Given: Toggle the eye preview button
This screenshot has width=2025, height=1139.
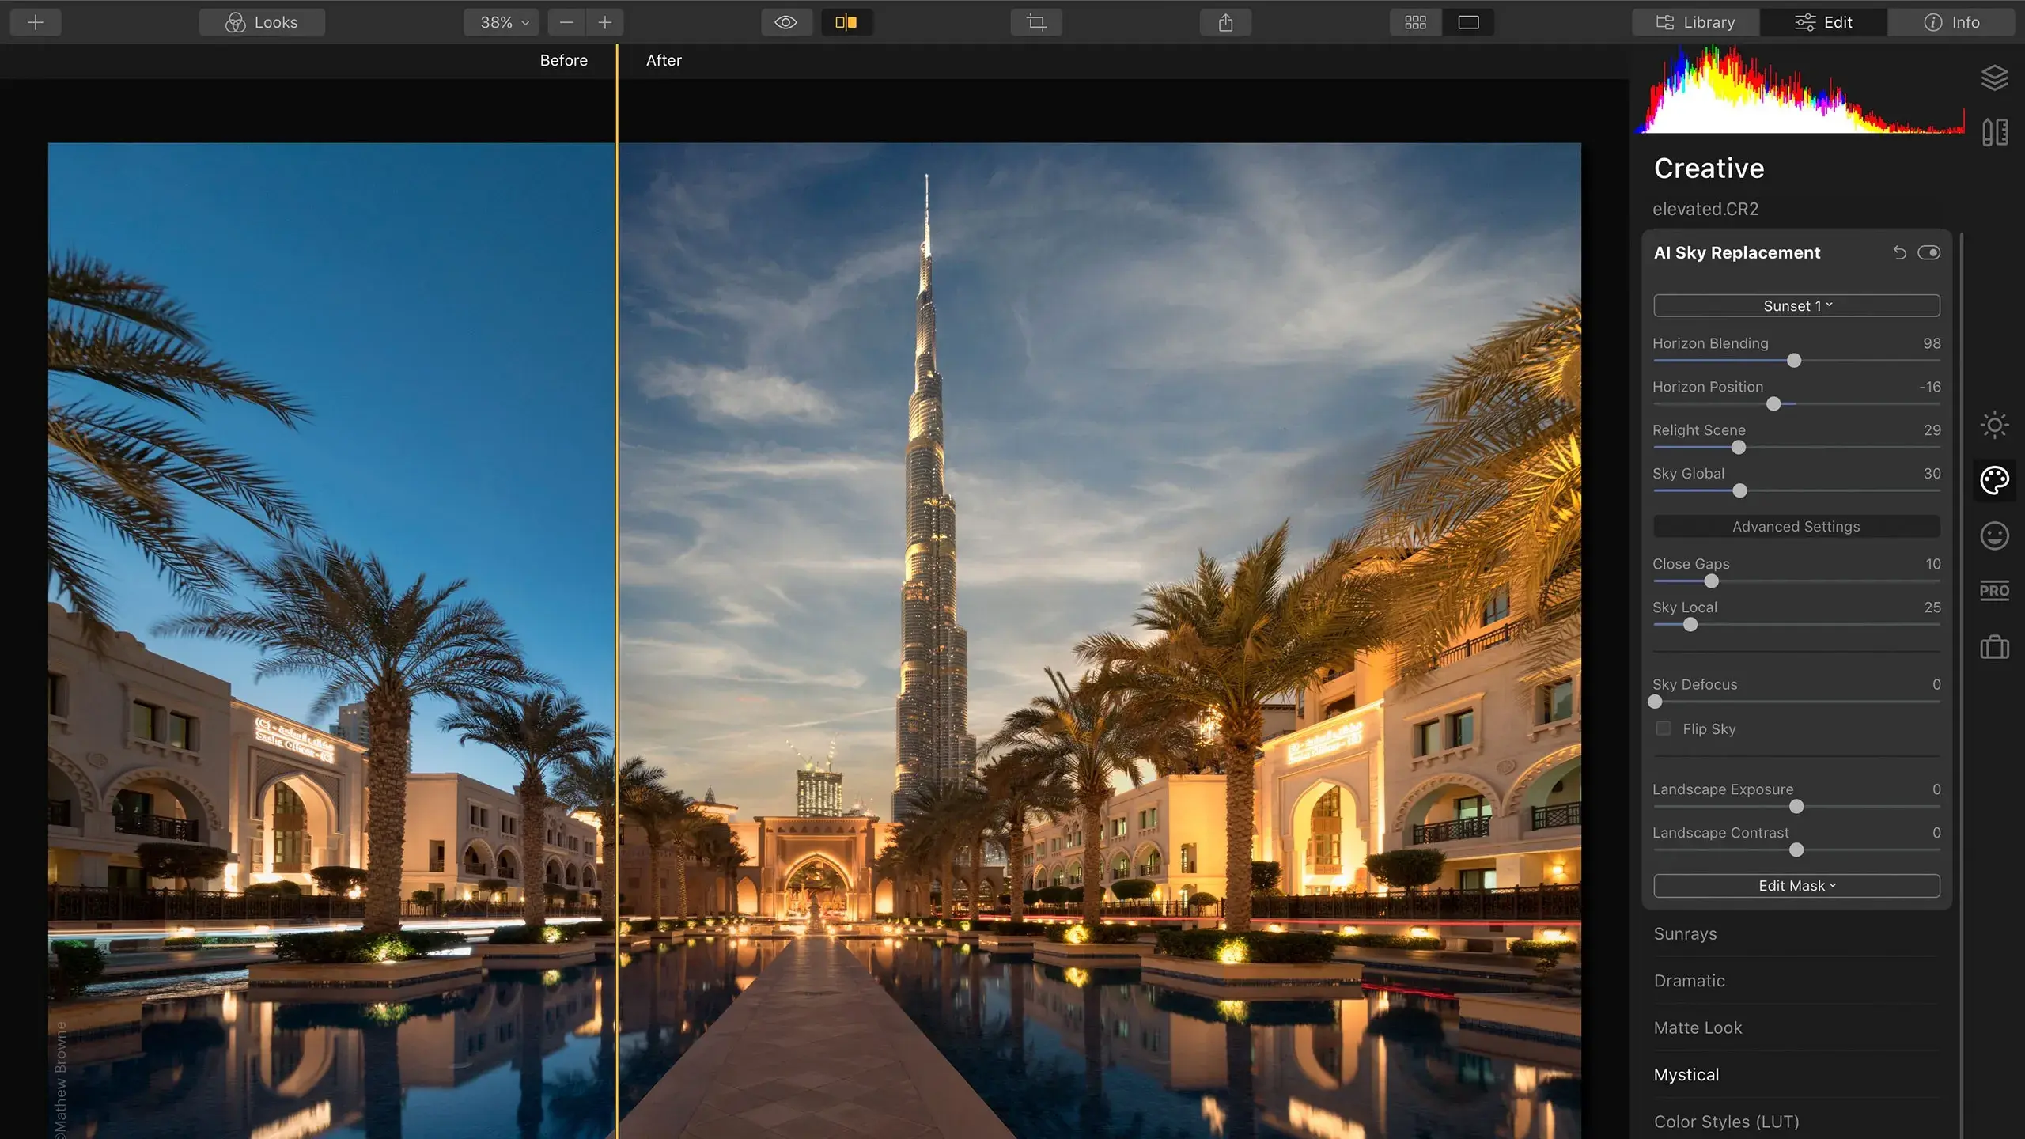Looking at the screenshot, I should [x=785, y=22].
